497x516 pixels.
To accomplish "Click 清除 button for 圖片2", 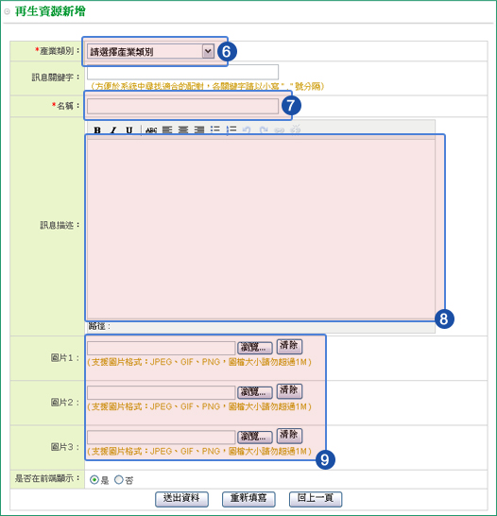I will [289, 391].
